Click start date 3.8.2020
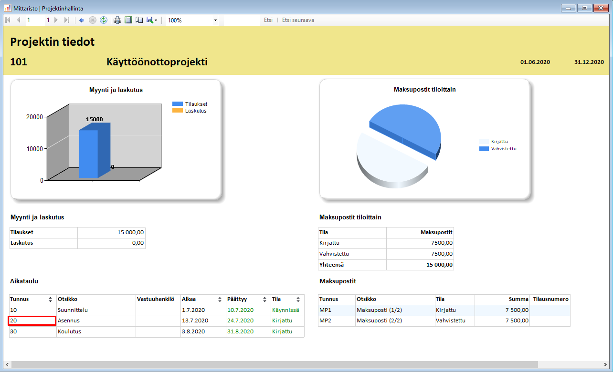 point(193,331)
